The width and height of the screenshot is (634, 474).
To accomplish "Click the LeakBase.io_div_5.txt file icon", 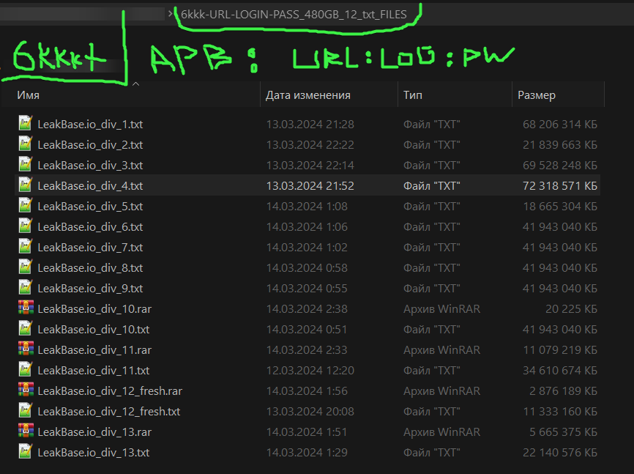I will tap(25, 205).
